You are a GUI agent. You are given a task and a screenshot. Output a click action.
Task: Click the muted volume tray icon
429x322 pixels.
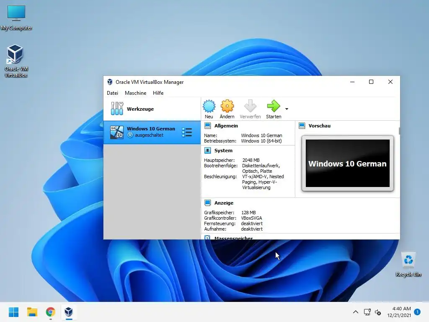378,312
